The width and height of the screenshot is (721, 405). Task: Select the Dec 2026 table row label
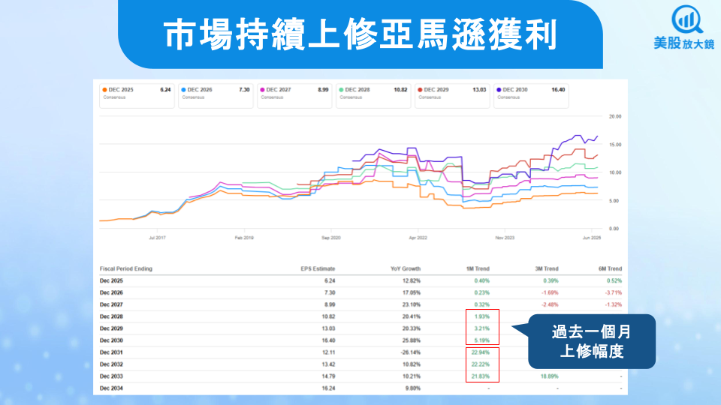111,292
